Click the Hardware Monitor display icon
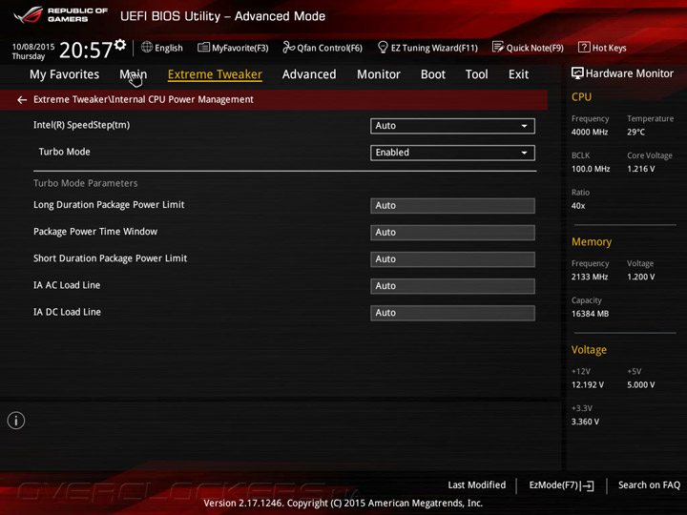The height and width of the screenshot is (515, 687). pyautogui.click(x=577, y=73)
